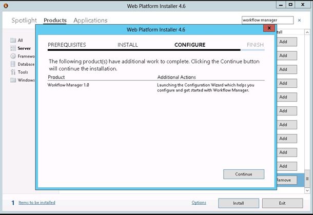Select the CONFIGURE step heading
313x215 pixels.
click(x=190, y=45)
